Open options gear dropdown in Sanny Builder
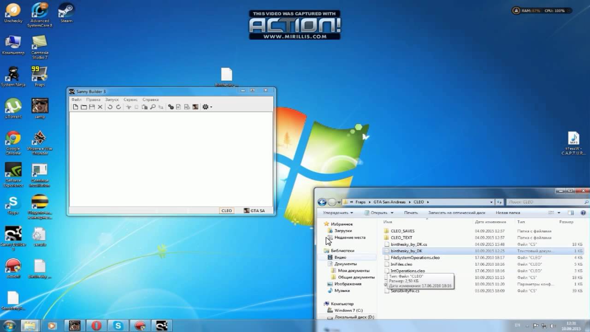Viewport: 590px width, 332px height. (x=207, y=107)
